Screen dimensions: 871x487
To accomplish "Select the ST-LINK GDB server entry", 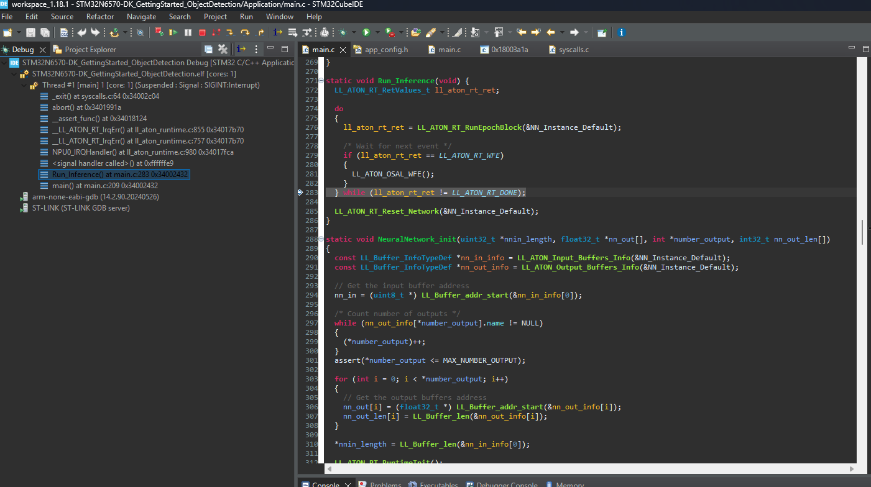I will click(80, 208).
